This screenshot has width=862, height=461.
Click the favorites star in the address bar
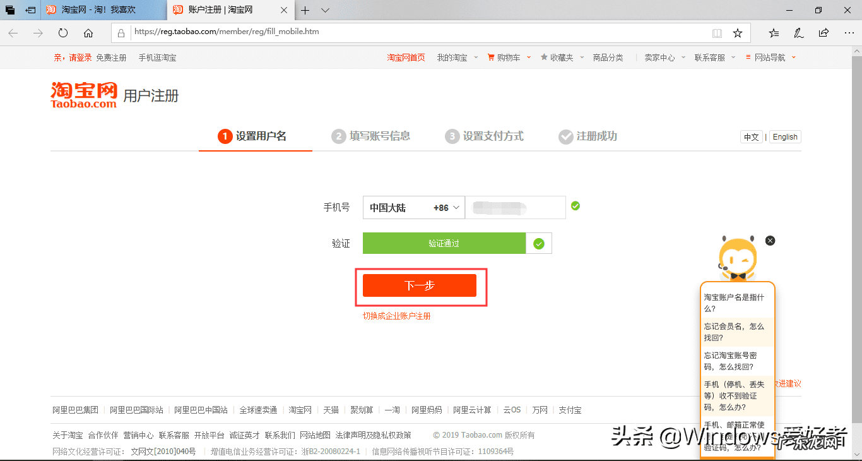point(737,32)
